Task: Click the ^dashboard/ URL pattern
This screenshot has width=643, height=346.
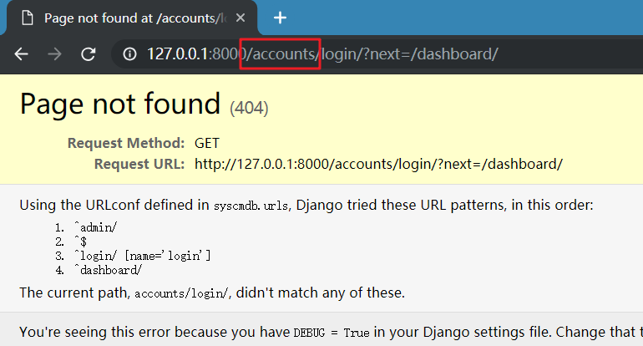Action: click(109, 270)
